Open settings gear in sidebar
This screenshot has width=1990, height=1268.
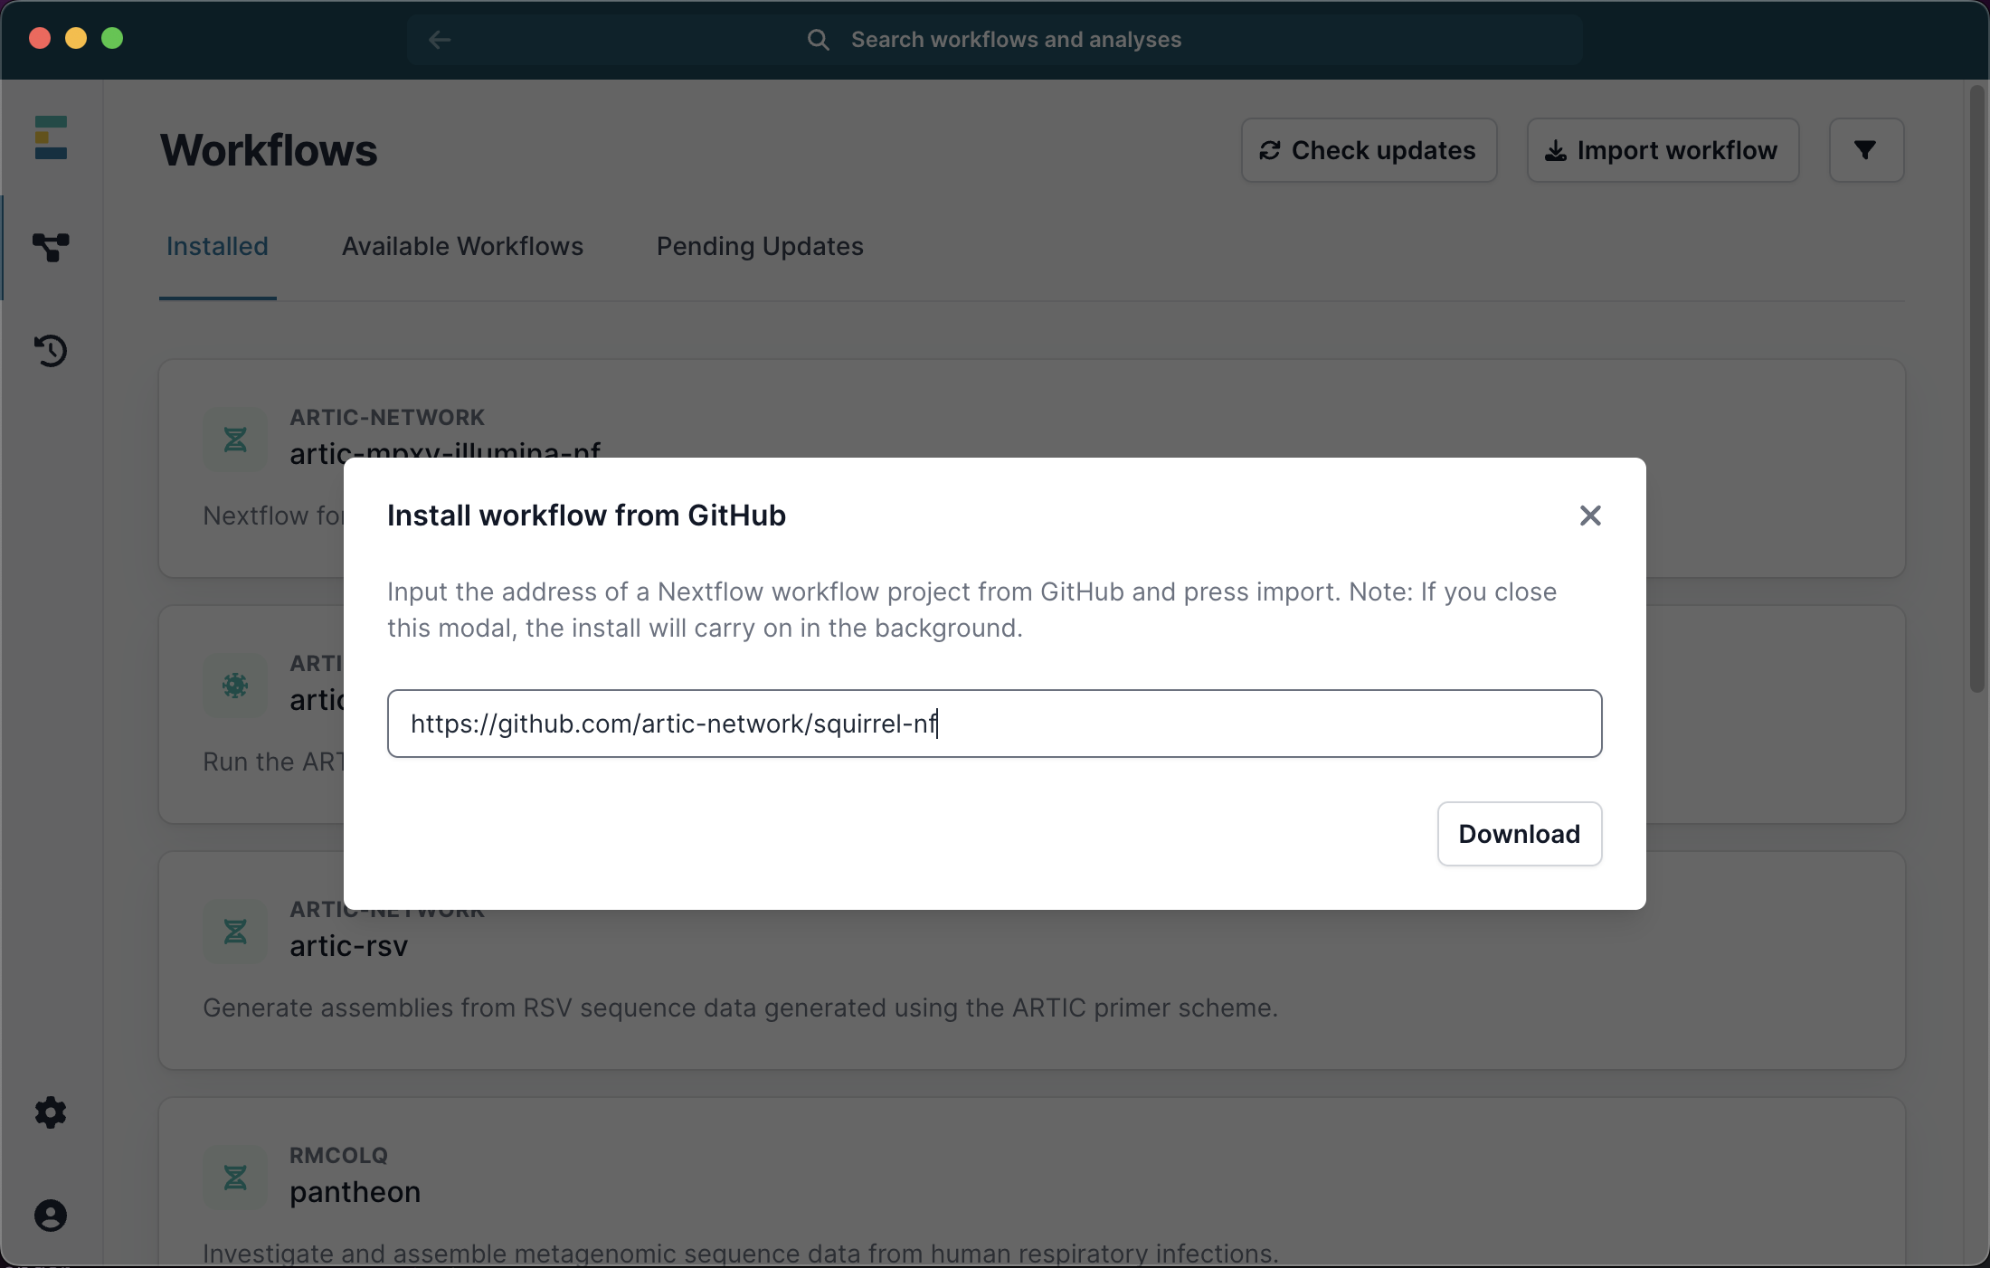(x=51, y=1112)
